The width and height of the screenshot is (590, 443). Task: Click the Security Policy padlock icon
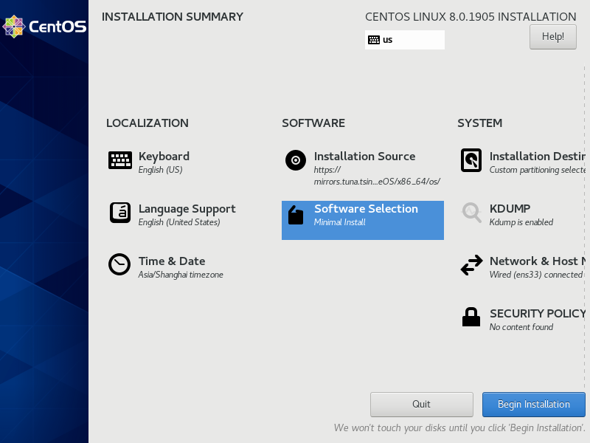pos(471,317)
